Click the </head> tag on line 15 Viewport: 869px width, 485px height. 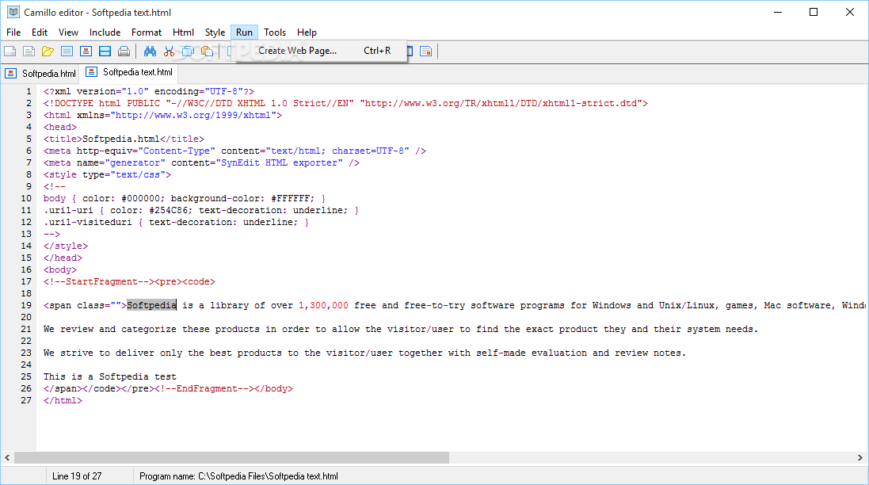tap(63, 258)
